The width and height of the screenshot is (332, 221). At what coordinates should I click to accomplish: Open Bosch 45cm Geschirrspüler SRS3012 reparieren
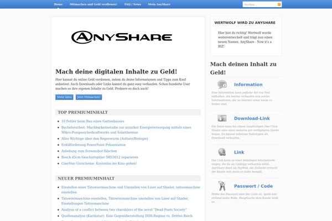coord(100,157)
